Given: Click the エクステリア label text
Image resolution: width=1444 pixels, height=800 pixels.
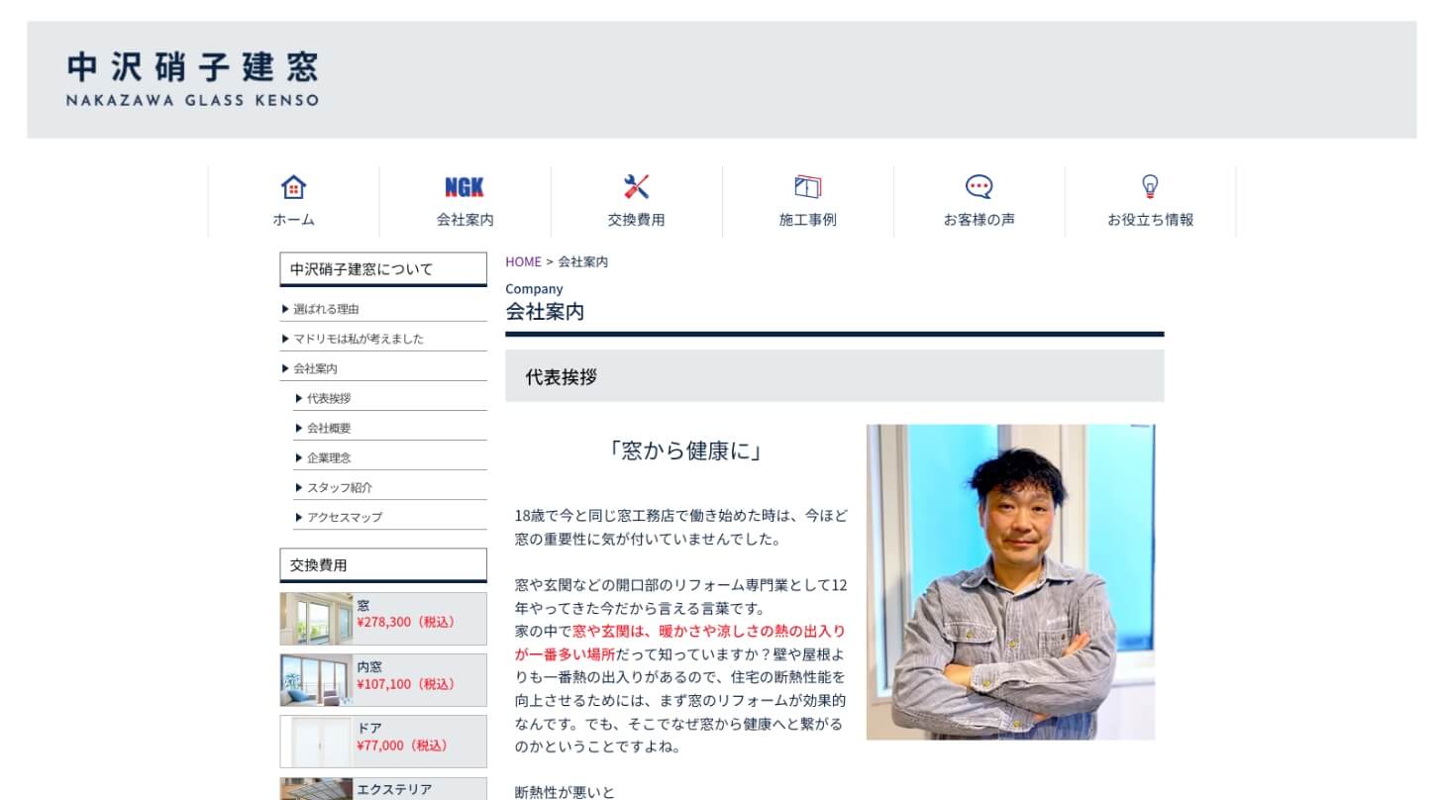Looking at the screenshot, I should [394, 789].
